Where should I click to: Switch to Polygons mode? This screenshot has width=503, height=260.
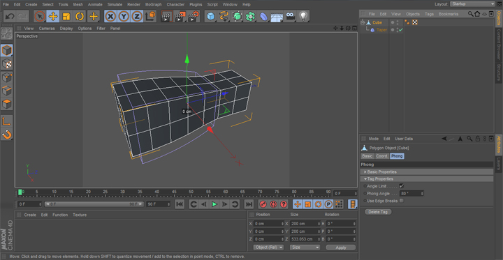[x=7, y=105]
